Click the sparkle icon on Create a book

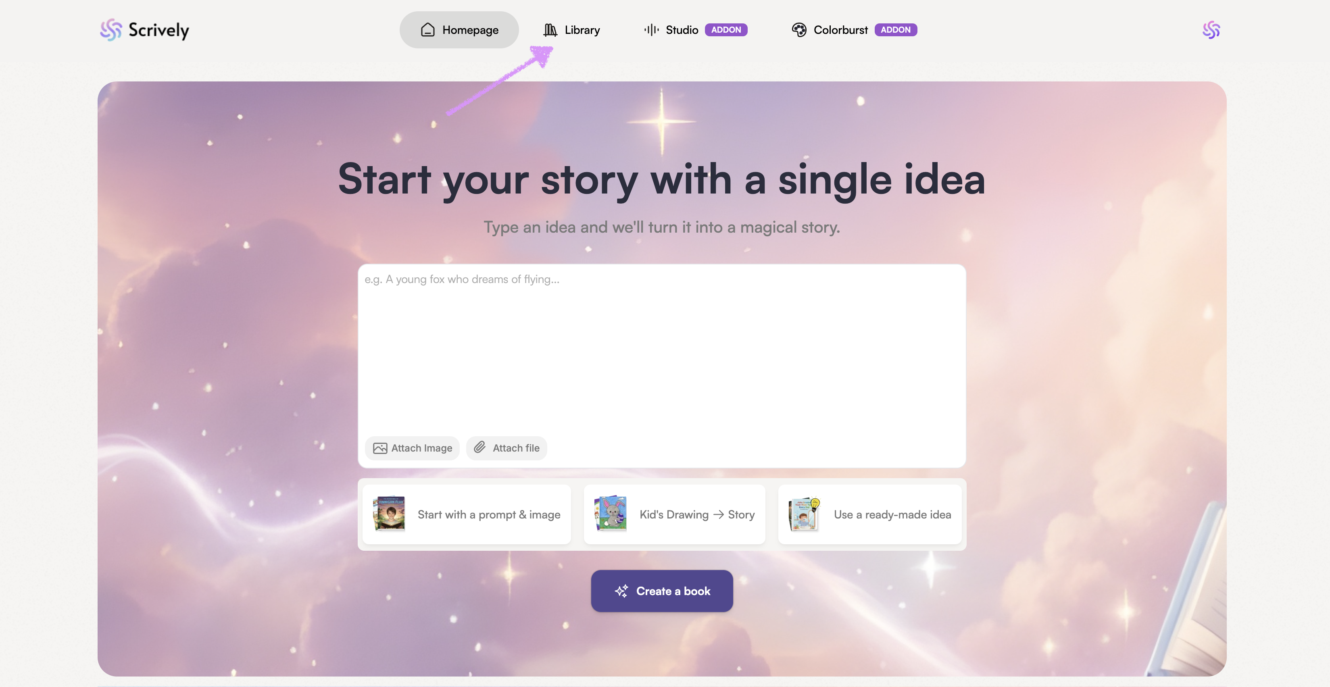click(x=621, y=591)
